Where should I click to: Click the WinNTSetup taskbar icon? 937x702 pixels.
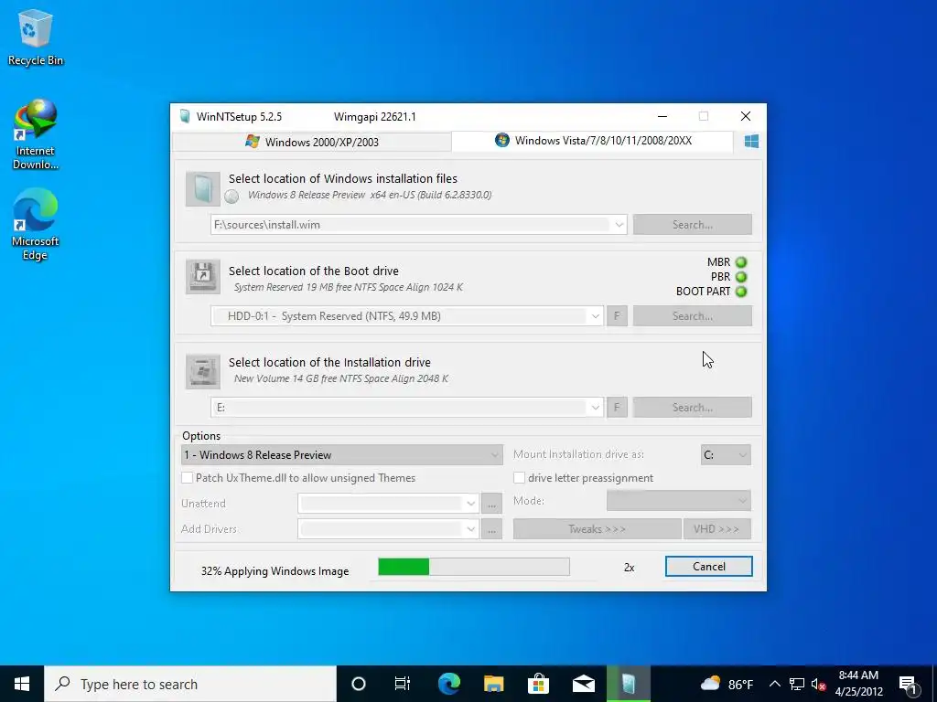628,684
